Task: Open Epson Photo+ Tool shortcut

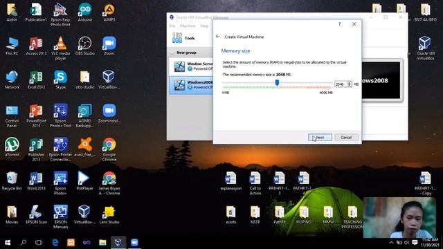Action: coord(60,116)
